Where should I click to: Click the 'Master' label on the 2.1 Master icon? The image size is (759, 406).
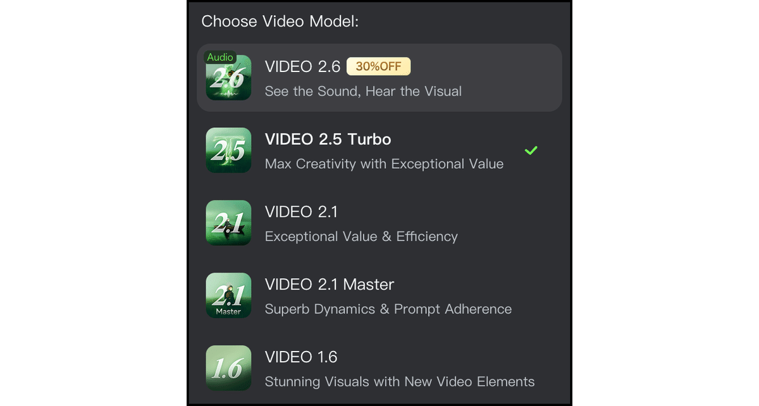pyautogui.click(x=228, y=311)
